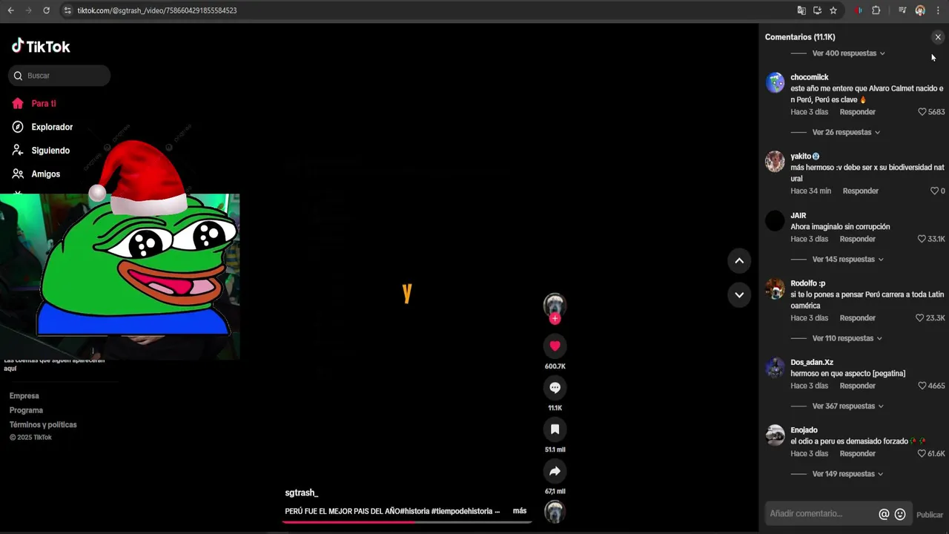Share the video with the arrow icon
This screenshot has height=534, width=949.
pyautogui.click(x=555, y=471)
